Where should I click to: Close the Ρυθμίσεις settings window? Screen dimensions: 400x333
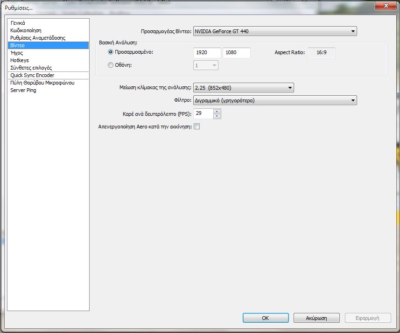[x=386, y=6]
